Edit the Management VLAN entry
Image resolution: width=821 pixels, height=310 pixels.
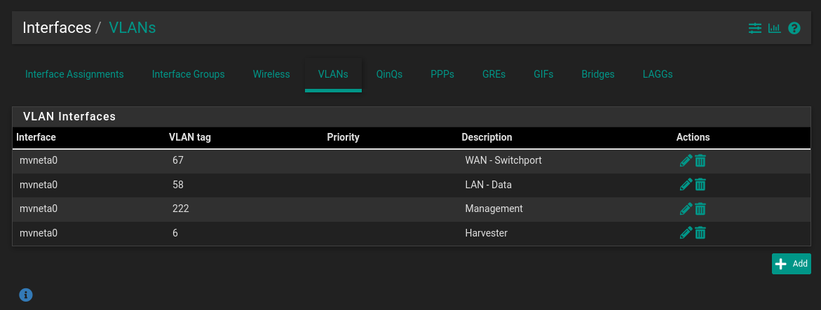coord(686,209)
